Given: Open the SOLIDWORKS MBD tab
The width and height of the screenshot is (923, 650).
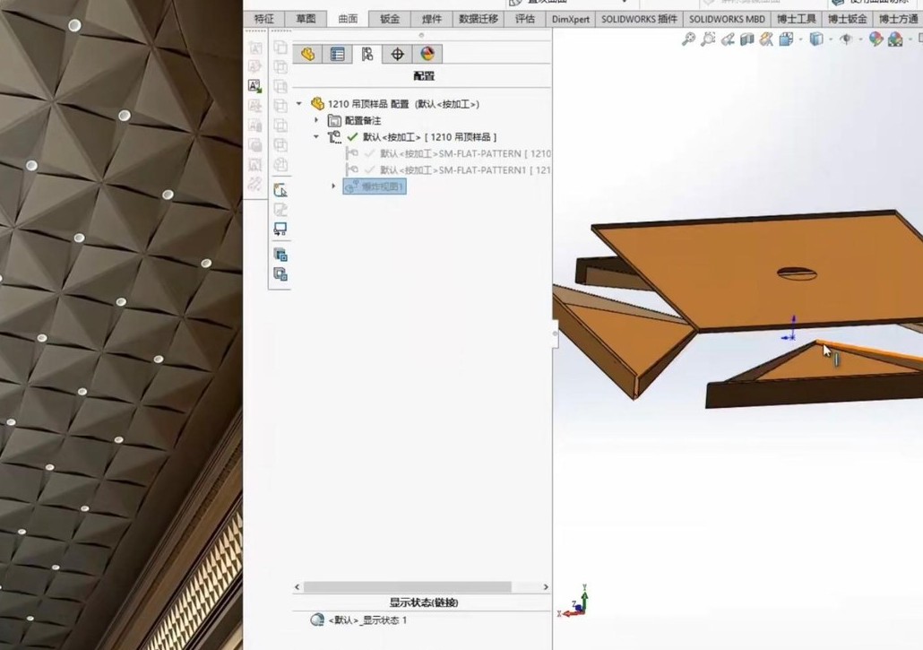Looking at the screenshot, I should (x=727, y=19).
